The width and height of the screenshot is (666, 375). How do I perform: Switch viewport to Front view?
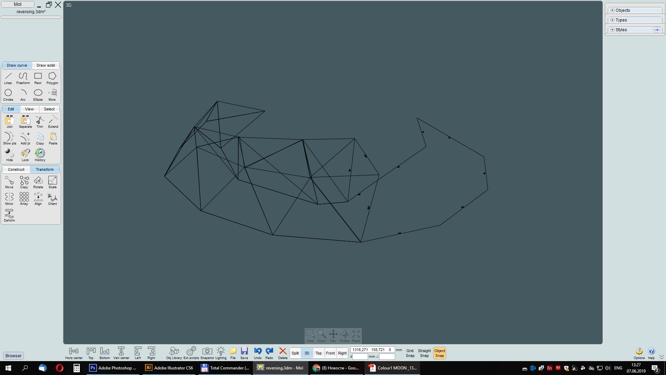[330, 353]
